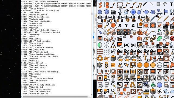The width and height of the screenshot is (174, 98).
Task: Click the ruler with angle icon
Action: (146, 91)
